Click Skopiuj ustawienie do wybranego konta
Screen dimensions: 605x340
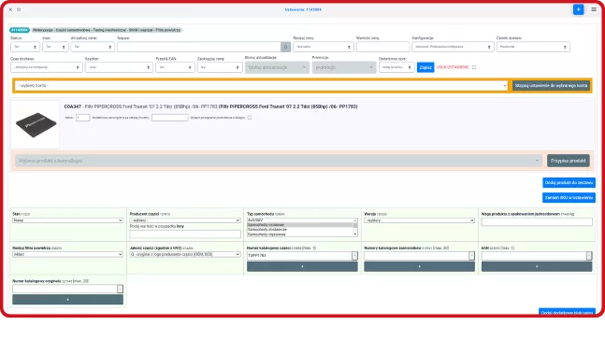551,86
